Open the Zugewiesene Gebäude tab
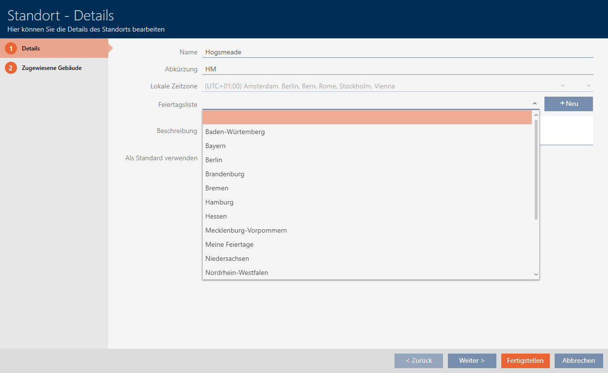Viewport: 608px width, 373px height. pyautogui.click(x=51, y=68)
